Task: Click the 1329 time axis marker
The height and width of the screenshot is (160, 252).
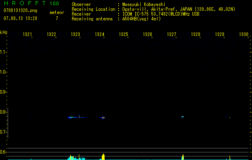Action: (220, 34)
